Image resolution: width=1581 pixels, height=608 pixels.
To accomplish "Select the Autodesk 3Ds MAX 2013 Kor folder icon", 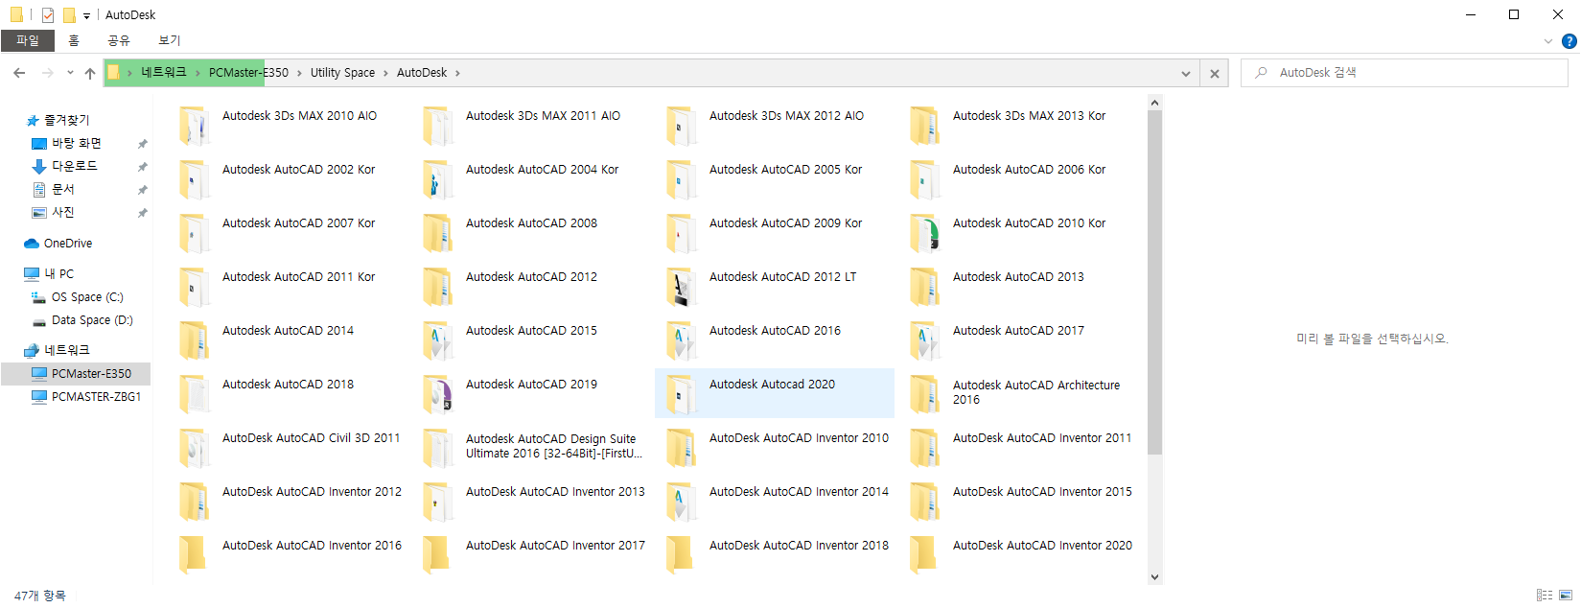I will tap(925, 125).
